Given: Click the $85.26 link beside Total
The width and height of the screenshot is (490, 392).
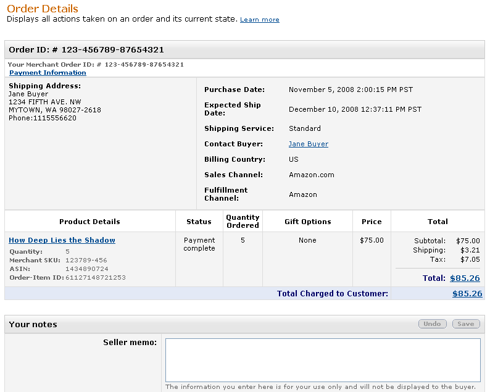Looking at the screenshot, I should (465, 278).
